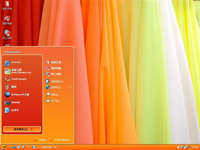Expand the quick launch overflow chevron
This screenshot has width=200, height=150.
[28, 147]
